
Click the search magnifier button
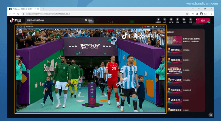pyautogui.click(x=88, y=20)
